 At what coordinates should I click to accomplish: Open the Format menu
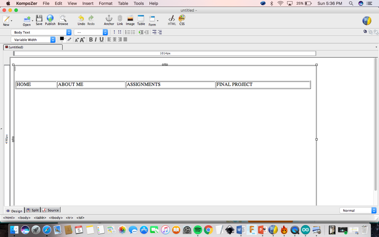(106, 4)
